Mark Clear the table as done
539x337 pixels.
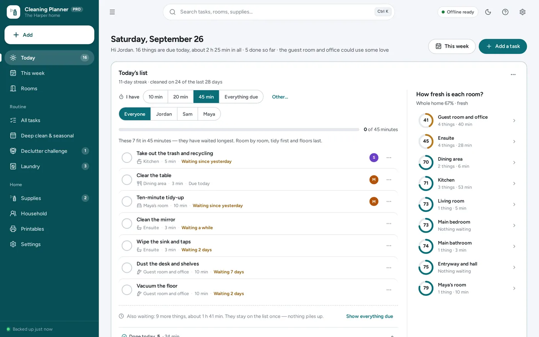[x=127, y=179]
